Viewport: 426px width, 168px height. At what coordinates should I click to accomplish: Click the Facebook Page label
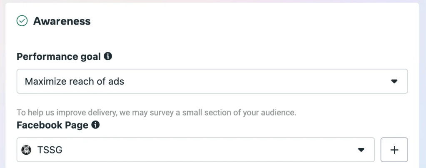point(52,125)
